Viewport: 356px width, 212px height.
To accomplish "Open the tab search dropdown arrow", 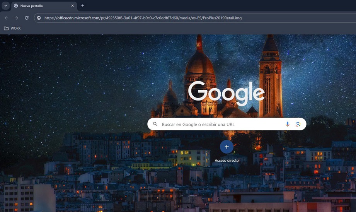I will tap(5, 6).
